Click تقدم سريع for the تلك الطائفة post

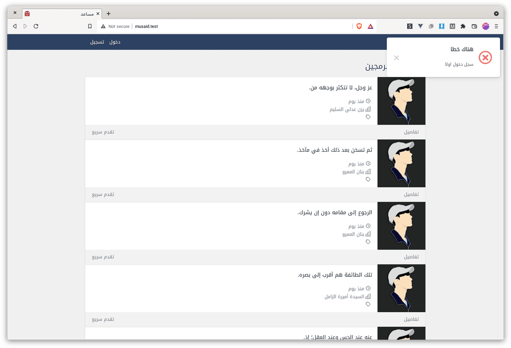pos(103,319)
